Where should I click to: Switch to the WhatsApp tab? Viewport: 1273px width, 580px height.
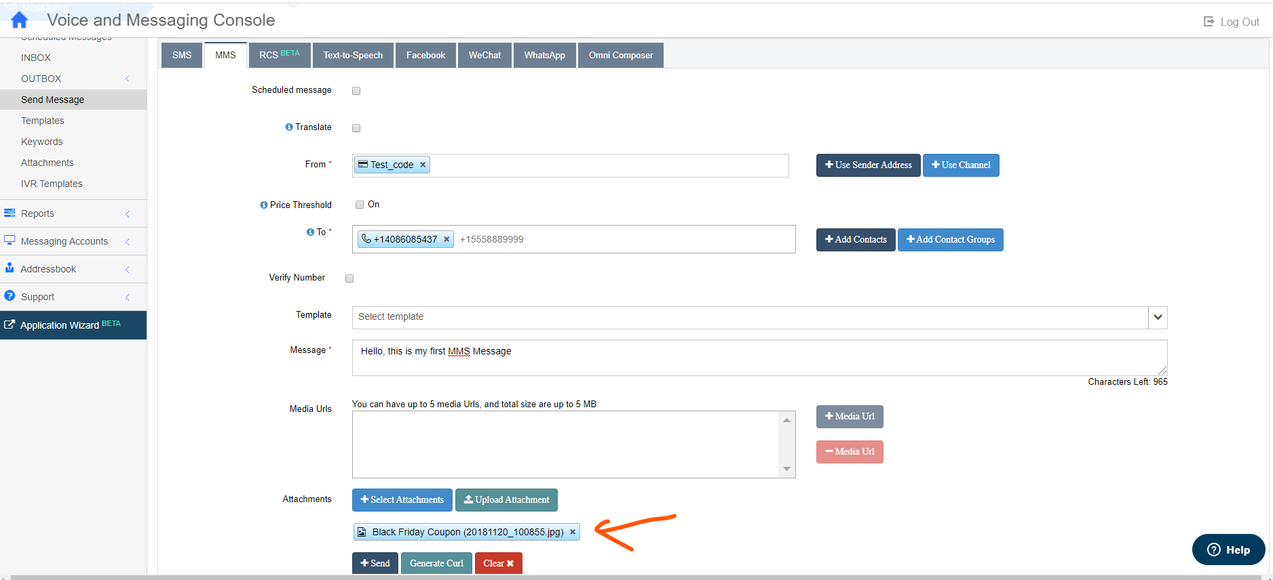coord(544,55)
